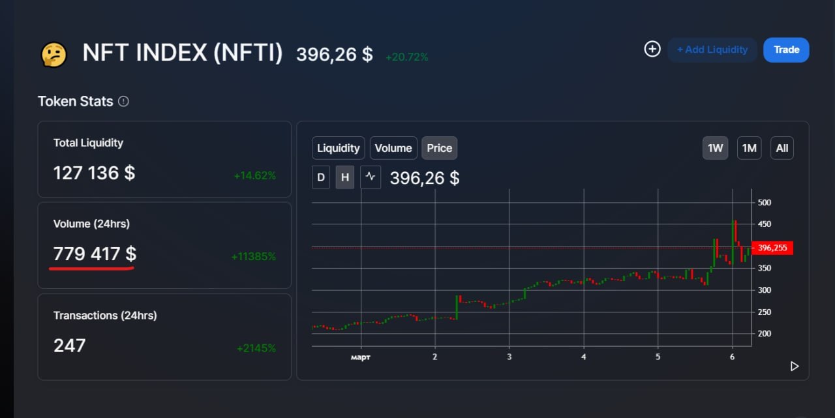Image resolution: width=835 pixels, height=418 pixels.
Task: Click the +11385% volume change
Action: (253, 257)
